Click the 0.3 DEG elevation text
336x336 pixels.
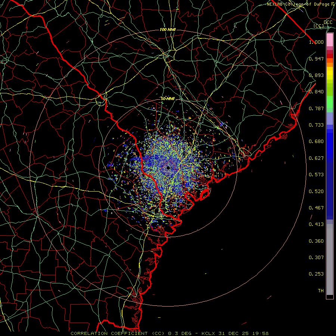click(180, 333)
